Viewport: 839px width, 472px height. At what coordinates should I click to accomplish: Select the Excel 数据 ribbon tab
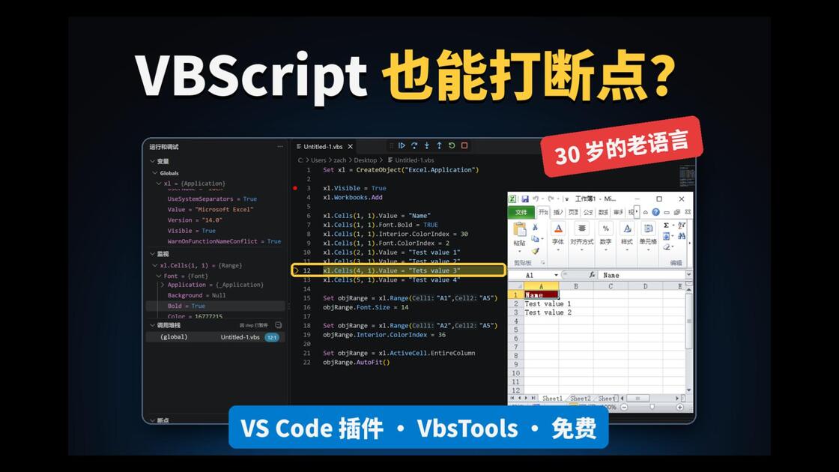point(603,213)
